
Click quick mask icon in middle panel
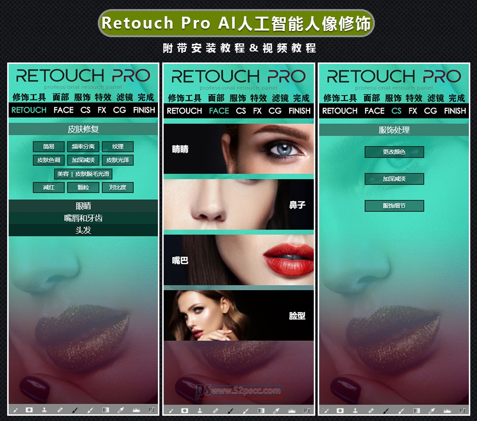(185, 411)
